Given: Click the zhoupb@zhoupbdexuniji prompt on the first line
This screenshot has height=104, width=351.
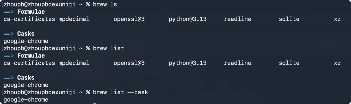Looking at the screenshot, I should (39, 4).
